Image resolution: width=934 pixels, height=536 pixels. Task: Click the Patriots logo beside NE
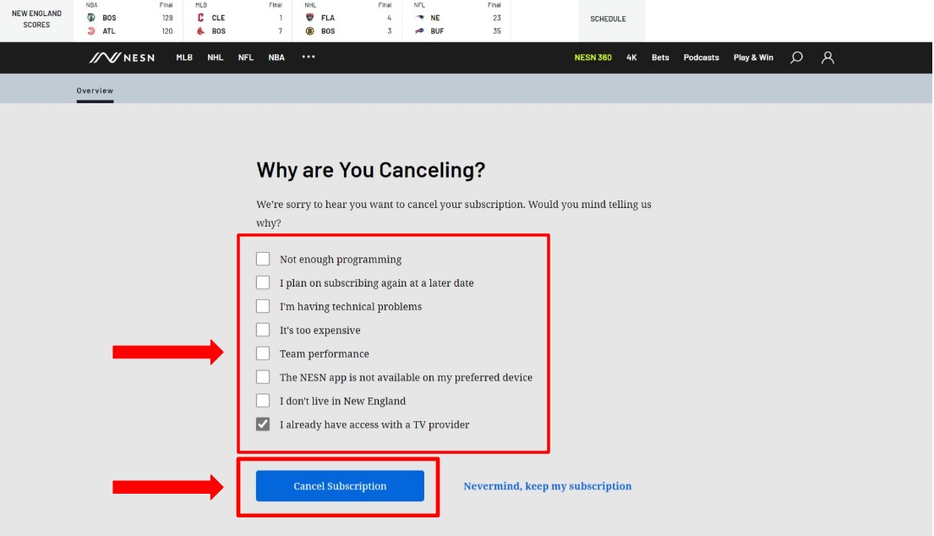[419, 17]
